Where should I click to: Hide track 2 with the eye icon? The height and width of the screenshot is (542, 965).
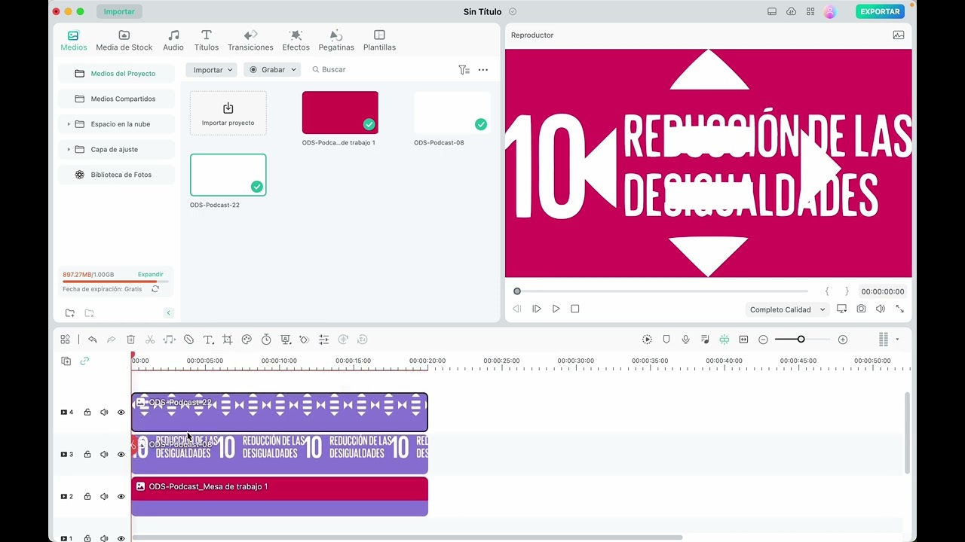tap(121, 497)
